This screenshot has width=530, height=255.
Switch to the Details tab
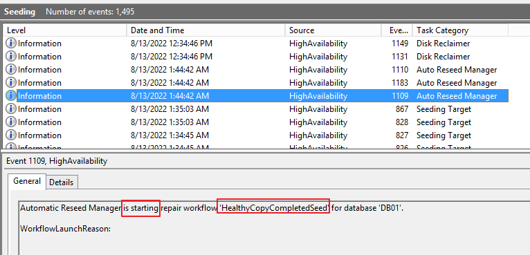pyautogui.click(x=61, y=182)
